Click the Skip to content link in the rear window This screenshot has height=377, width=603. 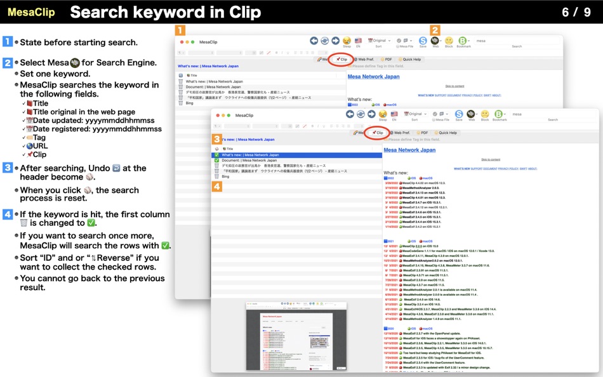[x=454, y=86]
